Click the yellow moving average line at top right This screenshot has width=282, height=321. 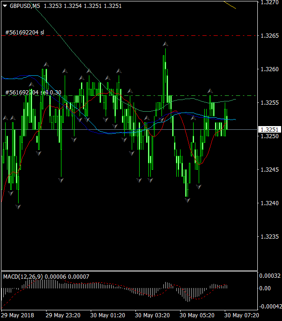[x=230, y=5]
